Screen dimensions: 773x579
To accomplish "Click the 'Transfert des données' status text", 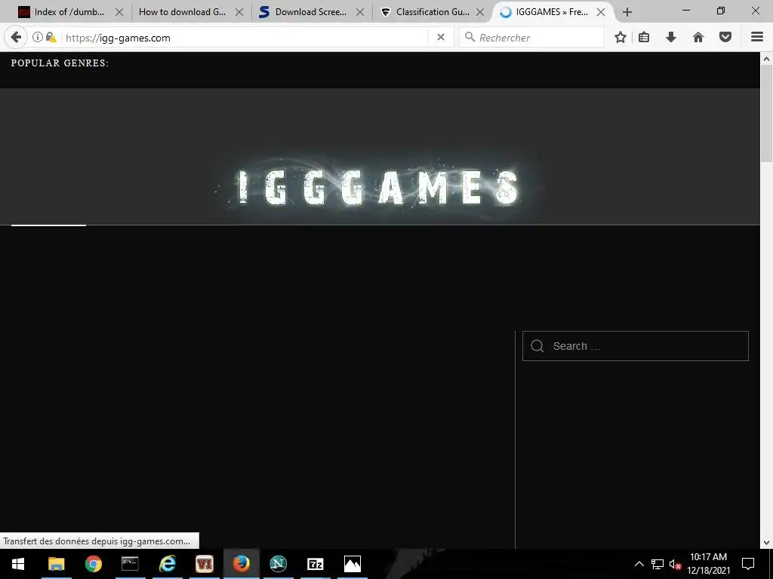I will click(97, 541).
